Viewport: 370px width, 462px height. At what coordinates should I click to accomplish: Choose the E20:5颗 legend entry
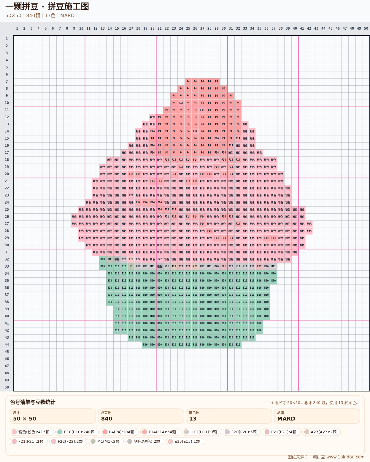pyautogui.click(x=242, y=432)
